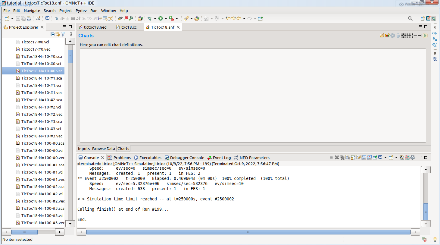This screenshot has width=440, height=245.
Task: Click the New Chart icon in Charts toolbar
Action: tap(387, 35)
